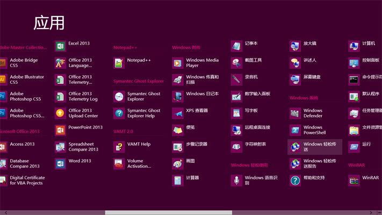Image resolution: width=382 pixels, height=215 pixels.
Task: Click the VAMT 2.0 group header
Action: (x=123, y=132)
